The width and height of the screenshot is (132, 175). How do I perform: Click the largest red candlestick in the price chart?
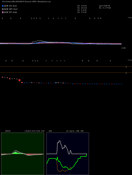(20, 80)
